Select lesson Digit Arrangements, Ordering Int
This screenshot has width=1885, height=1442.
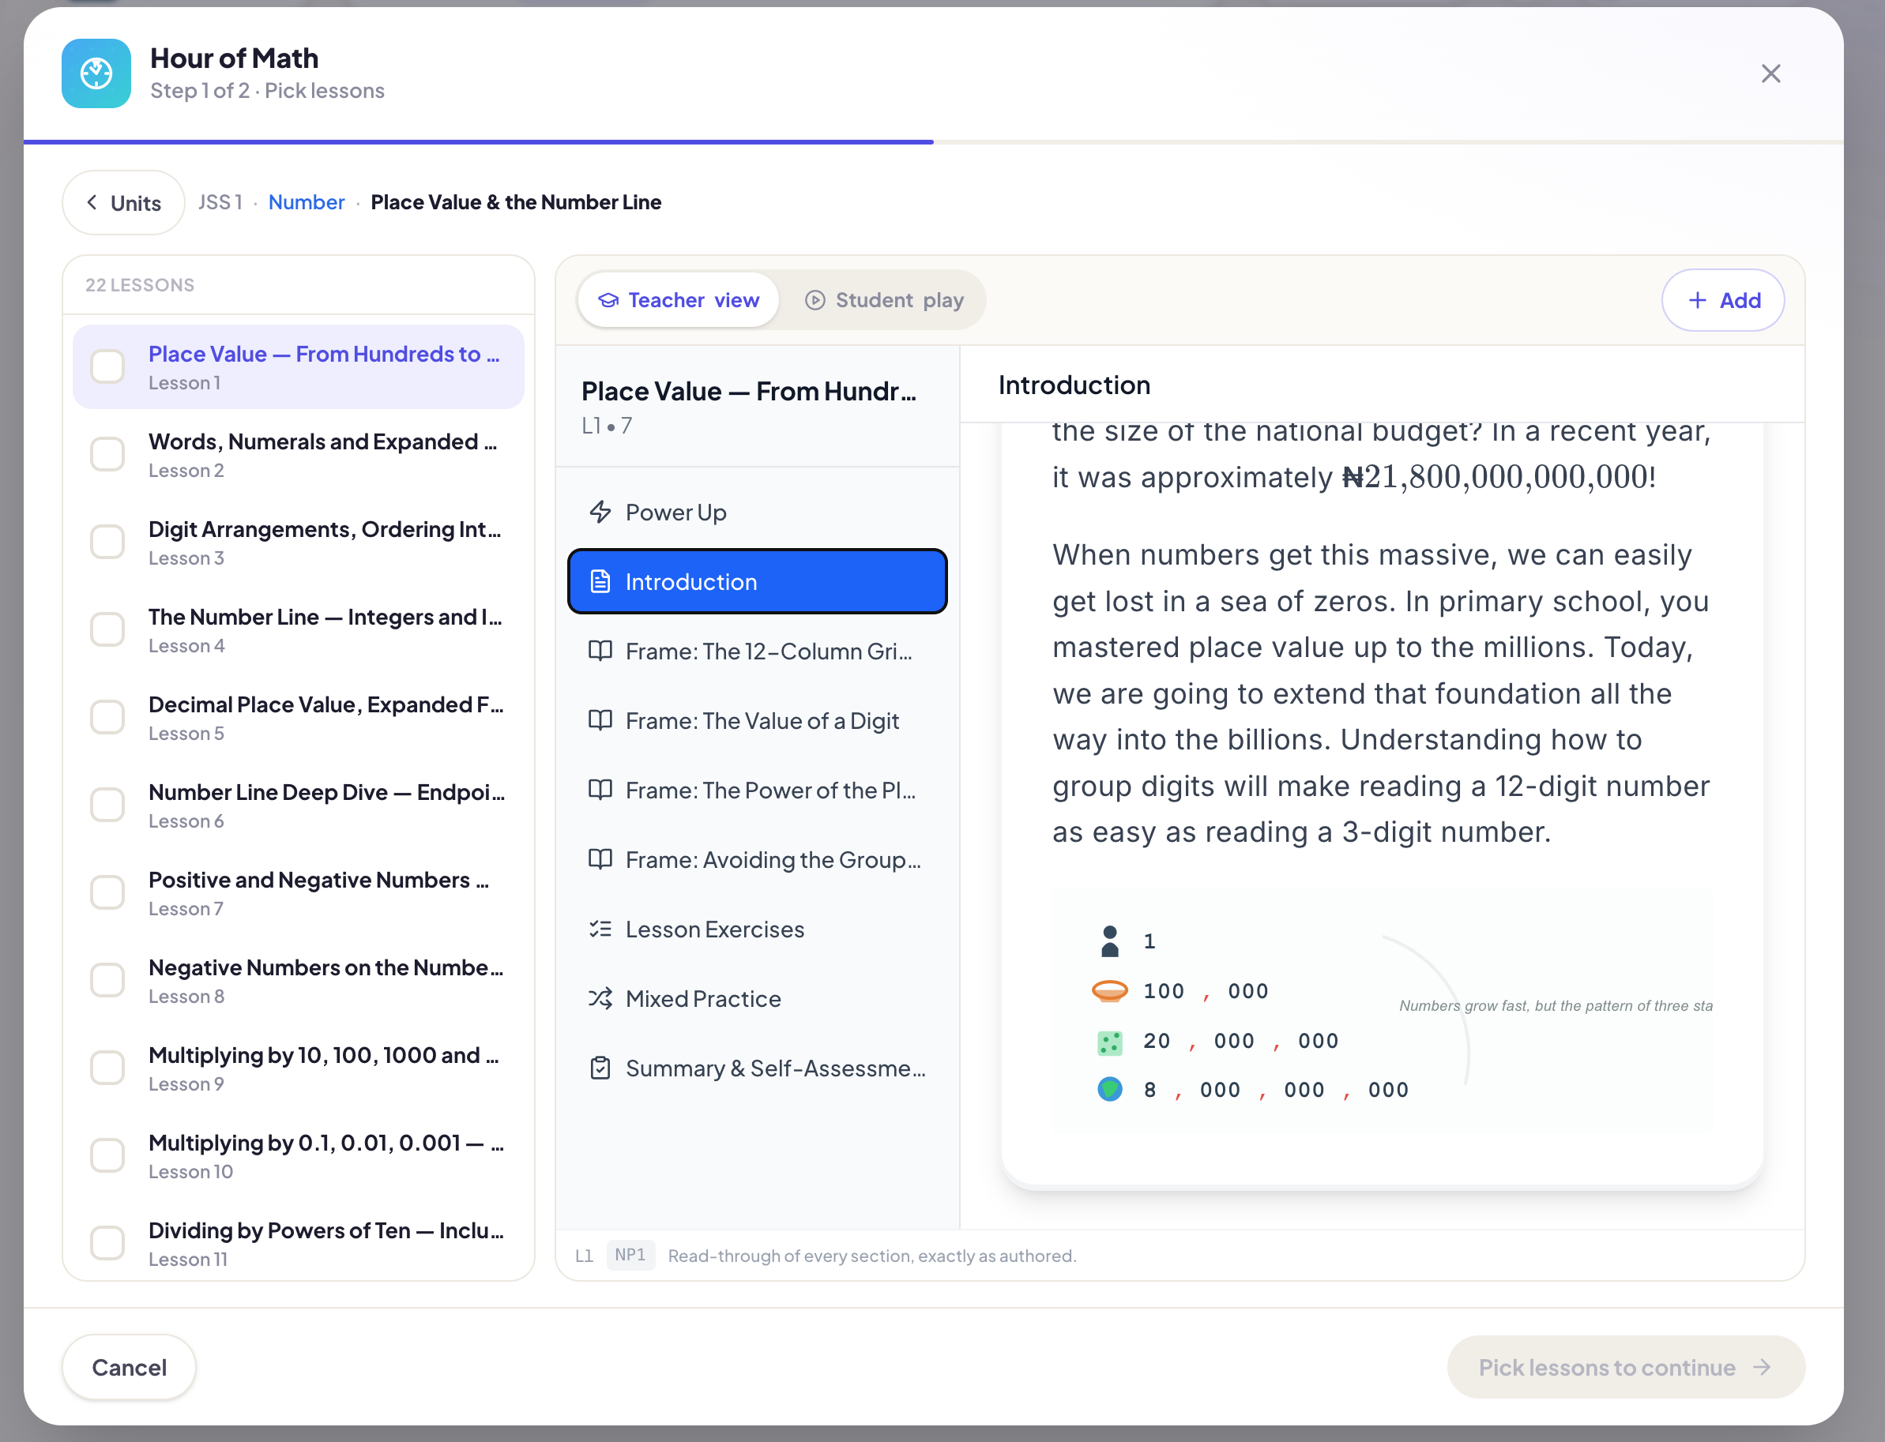[298, 542]
